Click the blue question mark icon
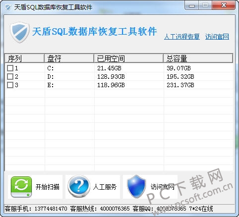Screen dimensions: 239x217 point(79,186)
